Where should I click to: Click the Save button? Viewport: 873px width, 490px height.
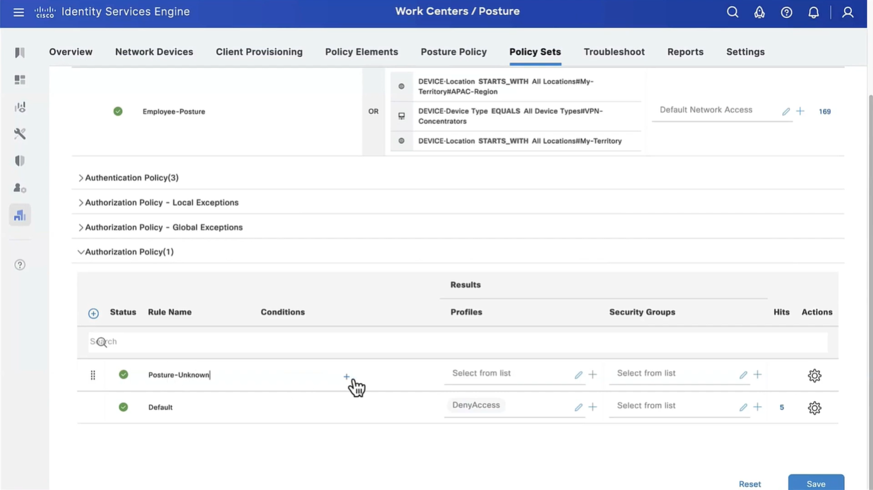[x=815, y=483]
